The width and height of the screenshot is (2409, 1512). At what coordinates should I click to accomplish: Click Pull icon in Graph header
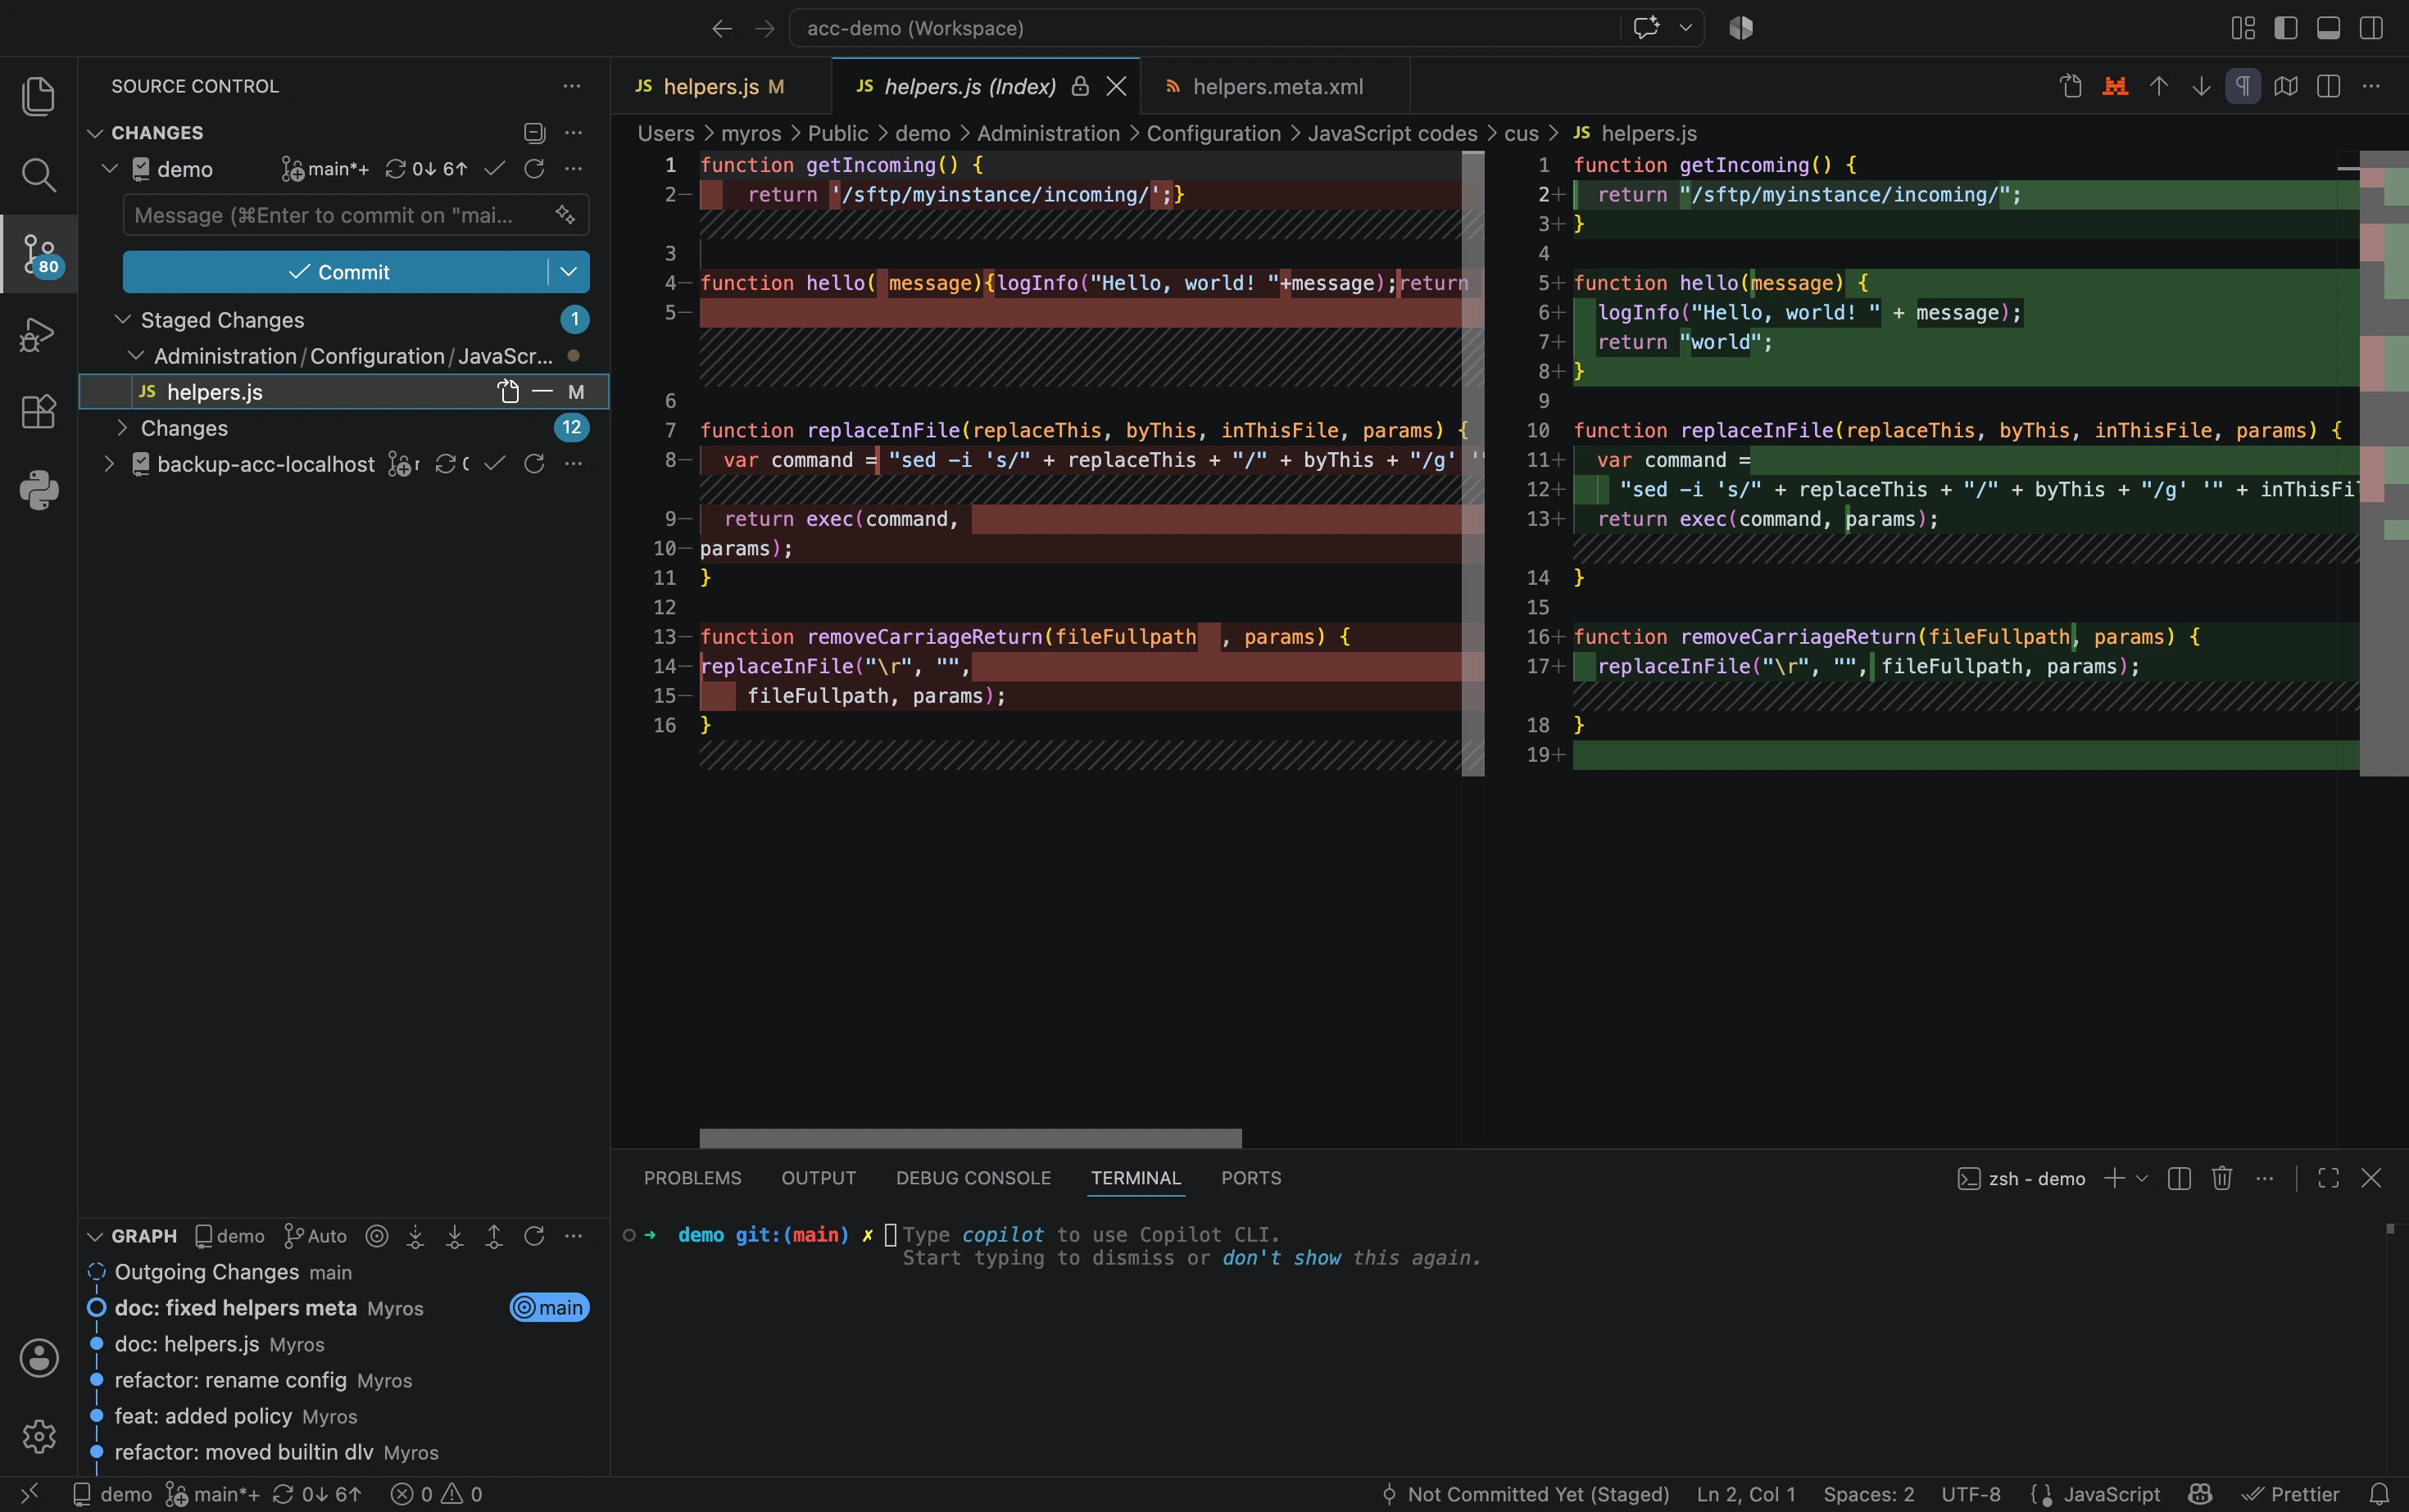456,1236
